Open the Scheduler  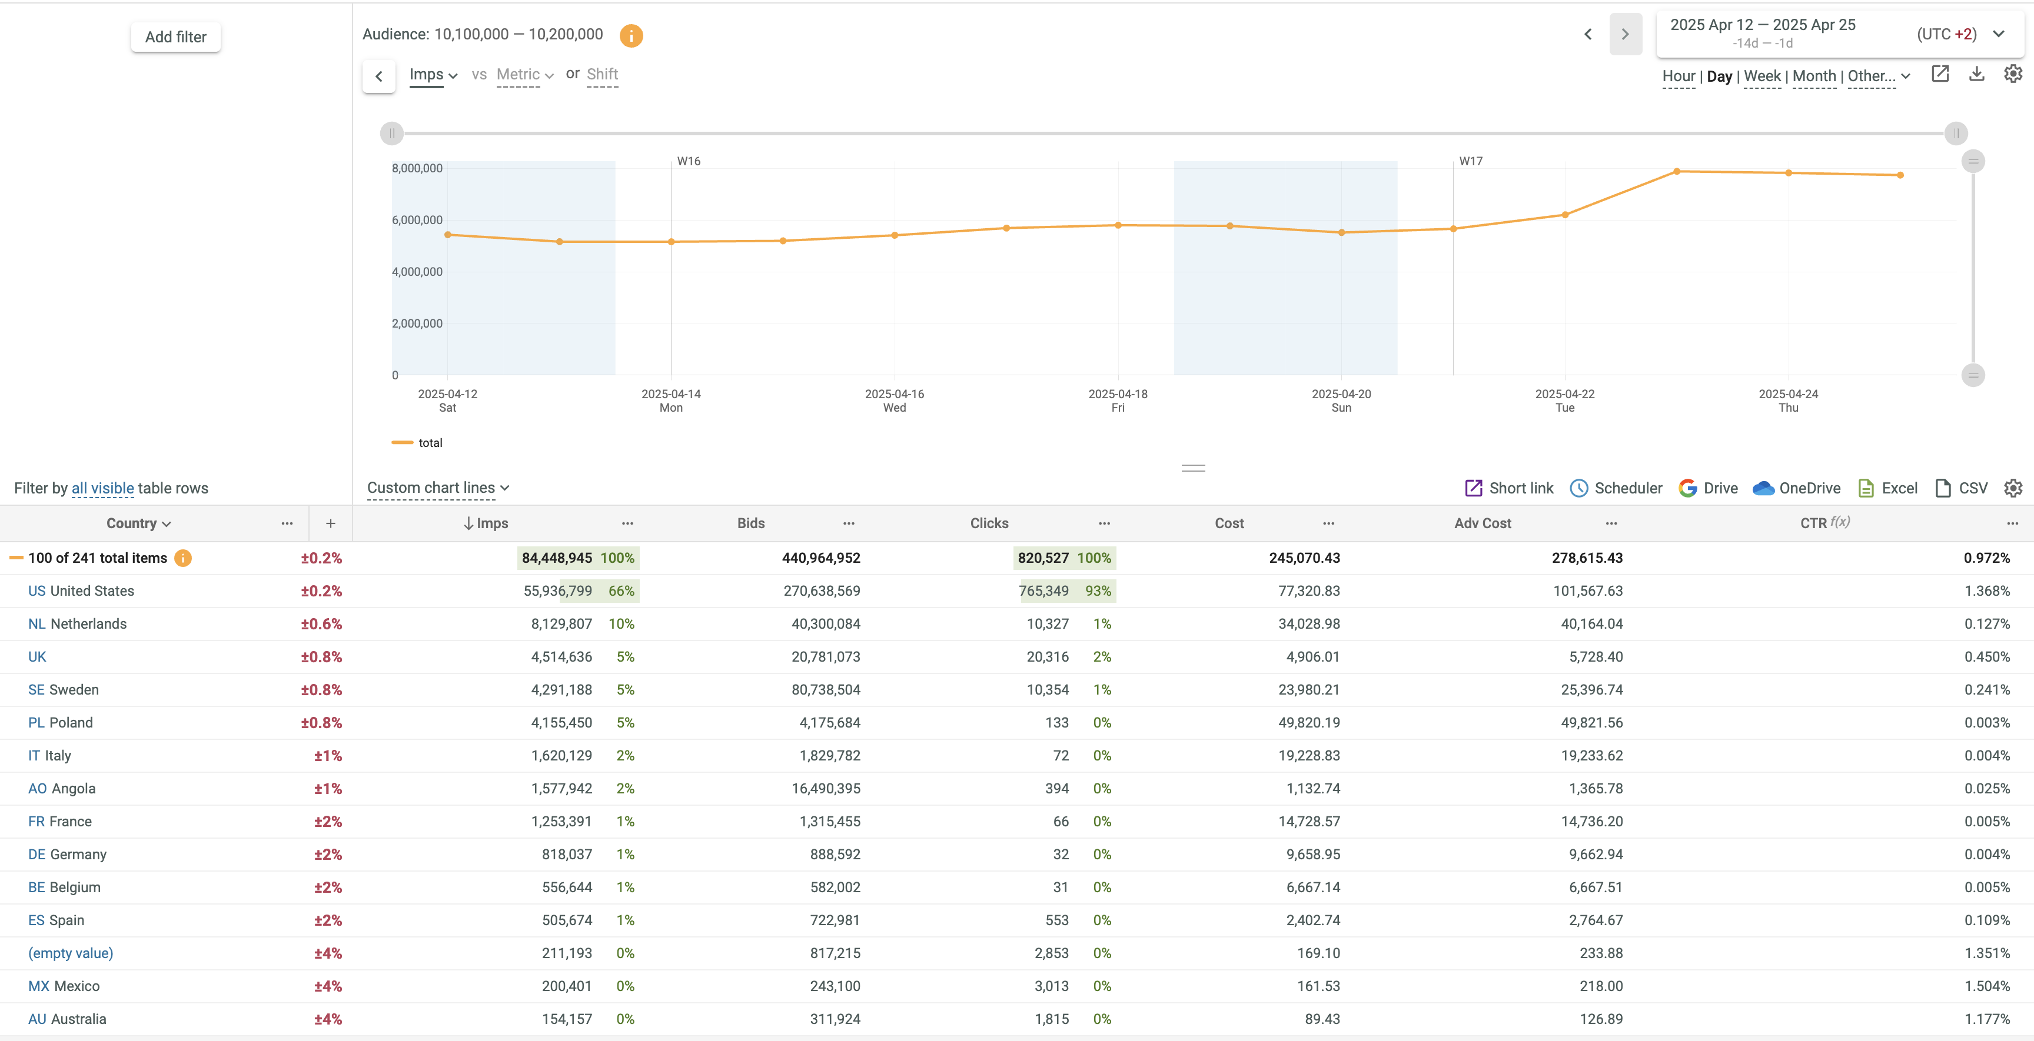coord(1616,488)
